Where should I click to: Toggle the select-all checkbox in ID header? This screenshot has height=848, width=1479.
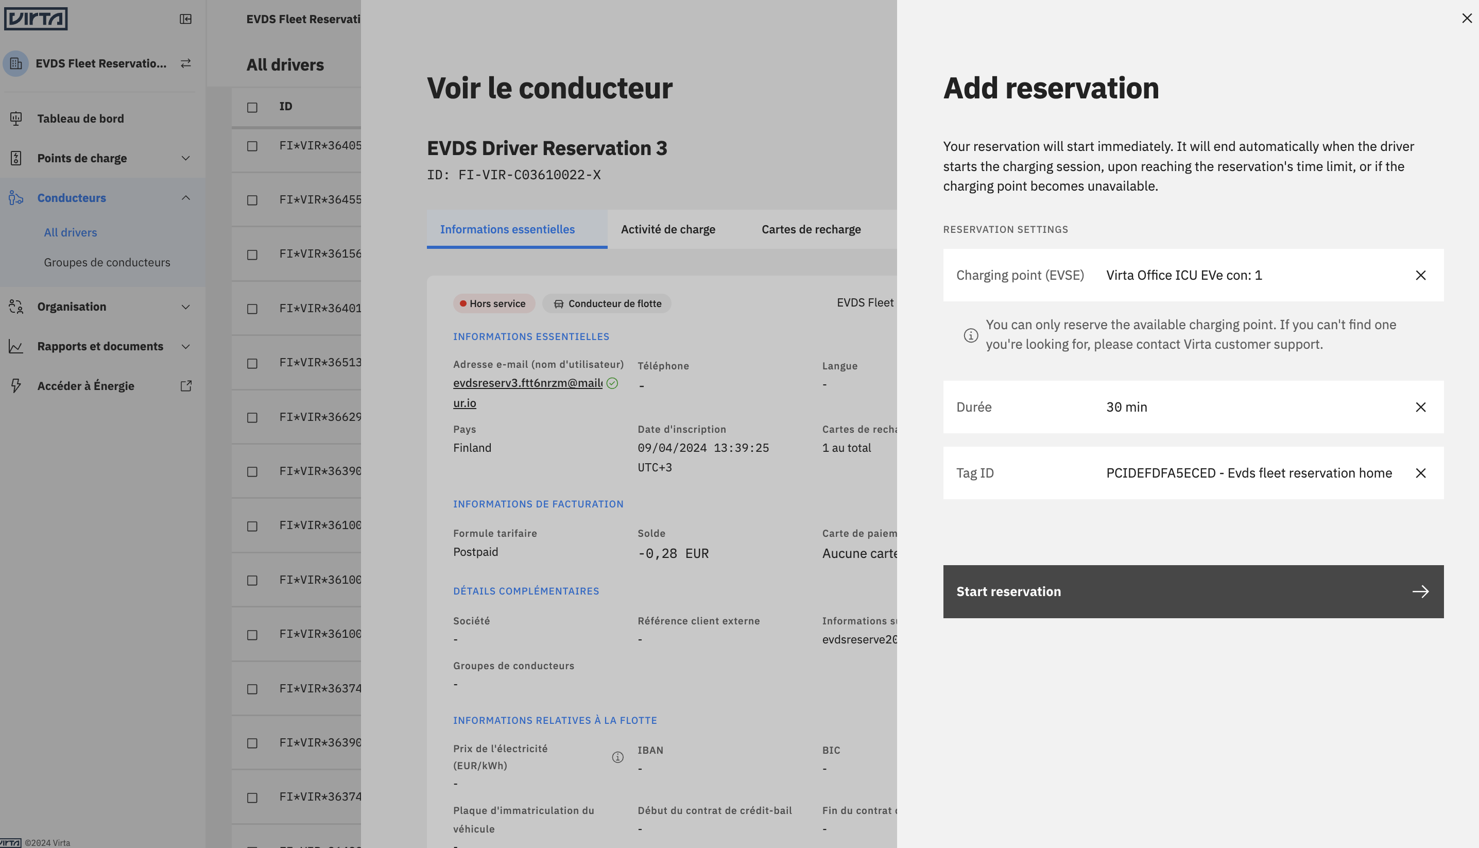pos(252,107)
